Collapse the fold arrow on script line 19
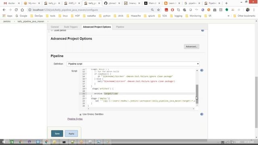 pos(86,89)
